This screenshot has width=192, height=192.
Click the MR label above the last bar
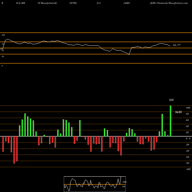click(x=171, y=100)
